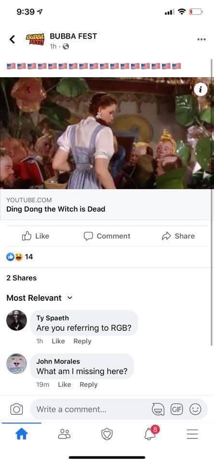Tap the info icon on video thumbnail
The width and height of the screenshot is (214, 463).
point(201,89)
